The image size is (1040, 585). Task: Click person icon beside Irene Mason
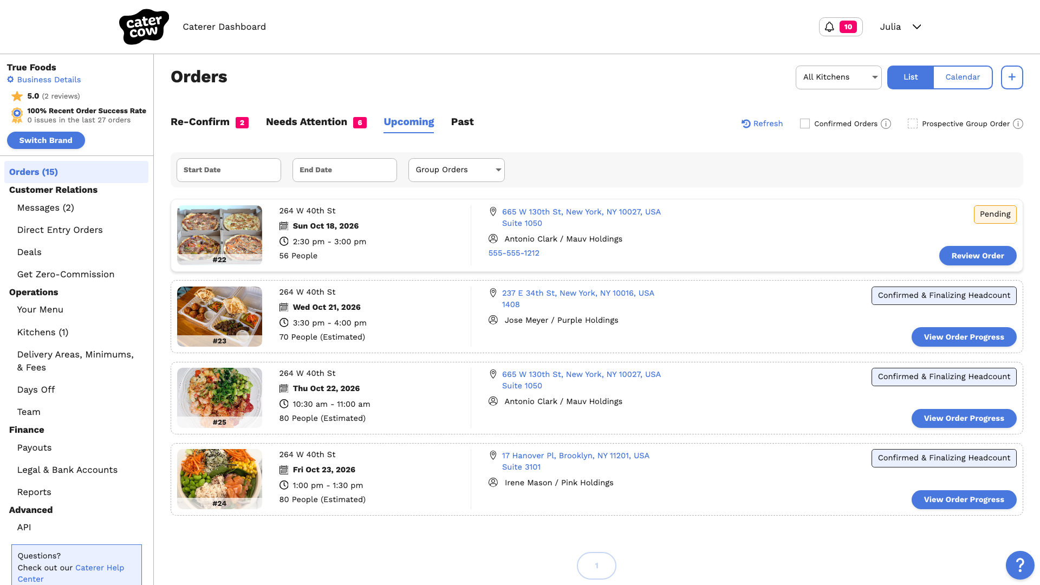coord(493,483)
